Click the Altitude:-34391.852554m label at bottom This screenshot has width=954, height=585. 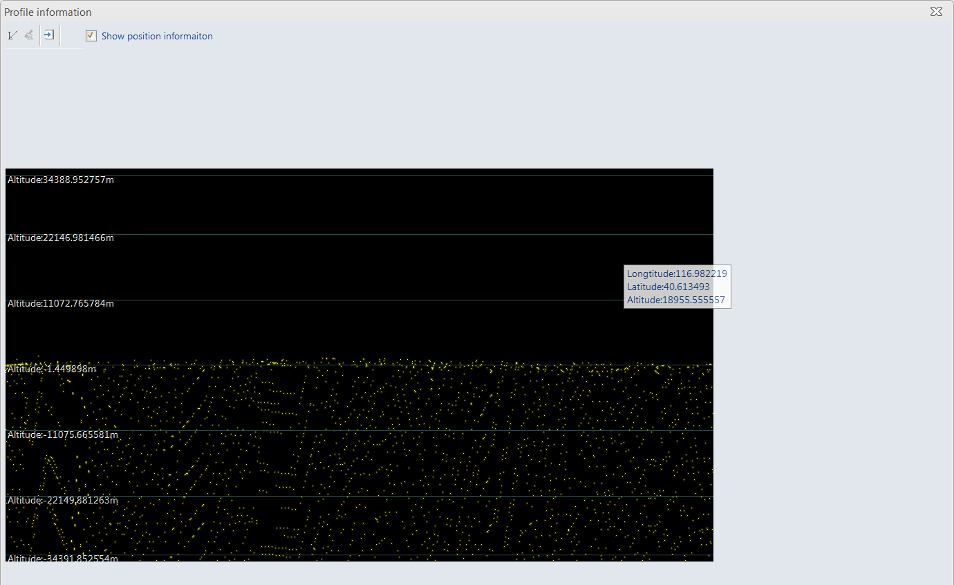(x=63, y=558)
